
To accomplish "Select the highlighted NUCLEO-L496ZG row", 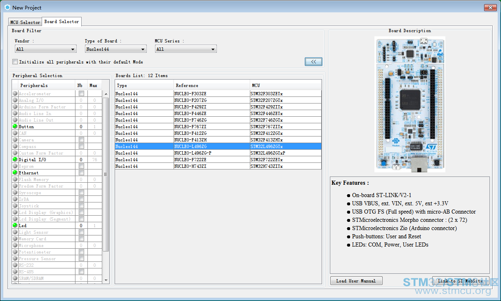I will (218, 146).
